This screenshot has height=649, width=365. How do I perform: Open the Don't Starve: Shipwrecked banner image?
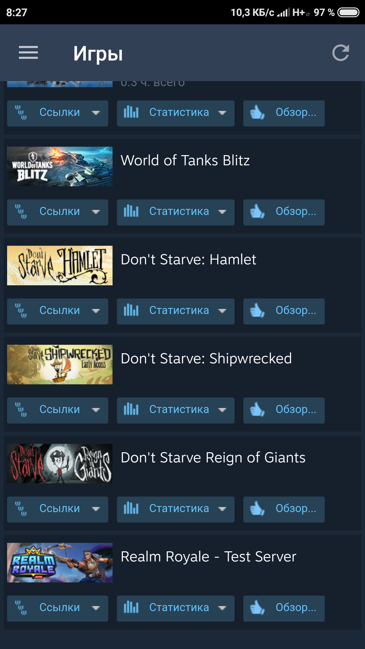[60, 364]
